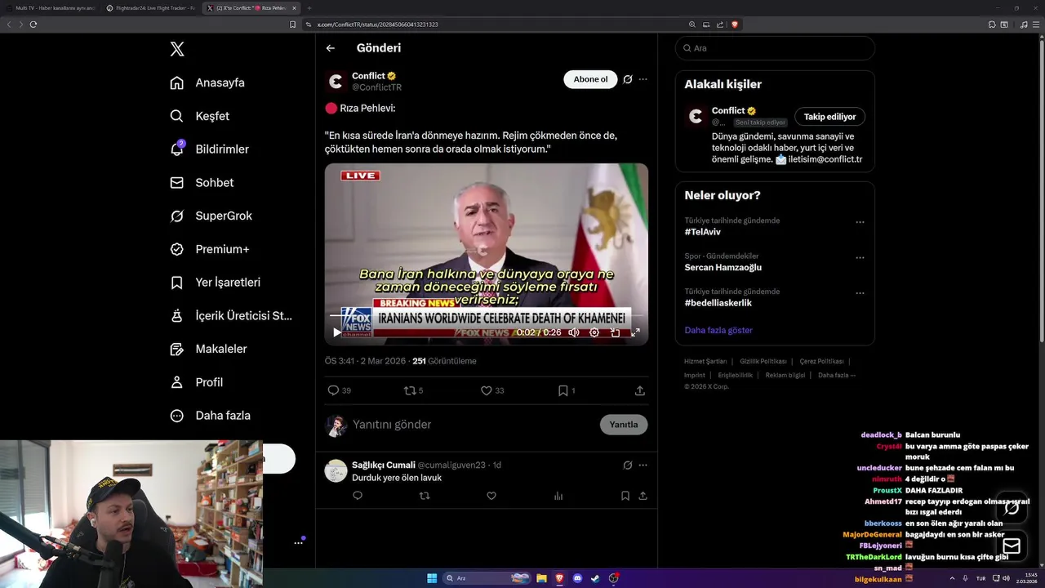Bookmark Sağlıkçı Cumali's comment
The width and height of the screenshot is (1045, 588).
tap(625, 496)
